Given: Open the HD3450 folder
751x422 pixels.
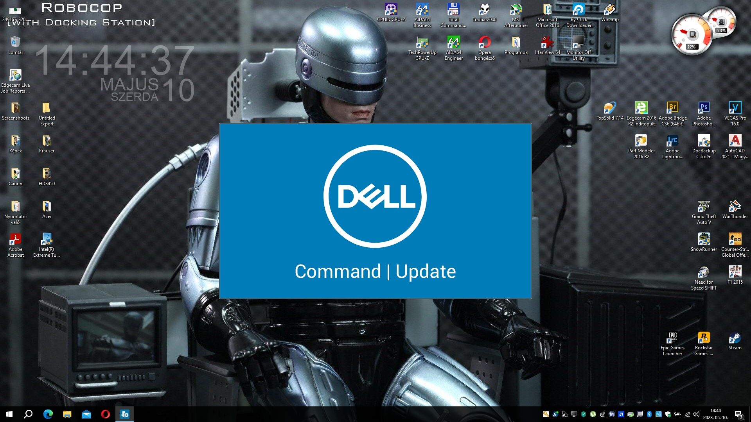Looking at the screenshot, I should pos(47,177).
